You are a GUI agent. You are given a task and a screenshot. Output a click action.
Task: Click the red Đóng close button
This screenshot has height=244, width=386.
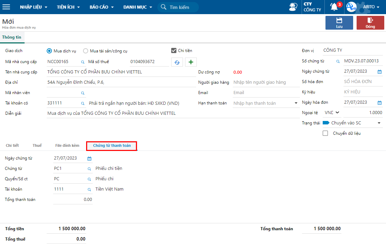(x=370, y=23)
